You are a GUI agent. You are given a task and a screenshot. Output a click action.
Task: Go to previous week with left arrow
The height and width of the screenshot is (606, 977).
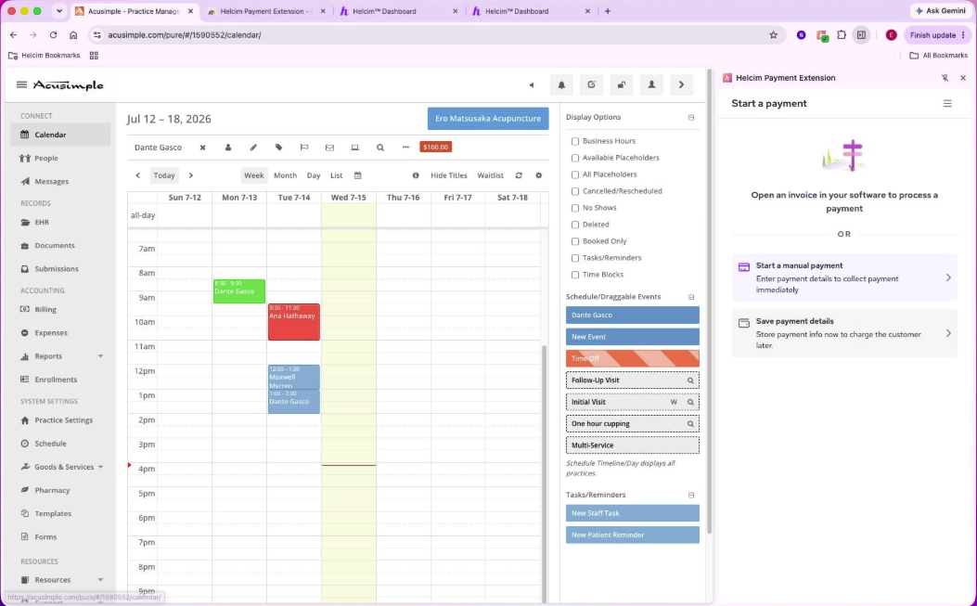coord(137,175)
